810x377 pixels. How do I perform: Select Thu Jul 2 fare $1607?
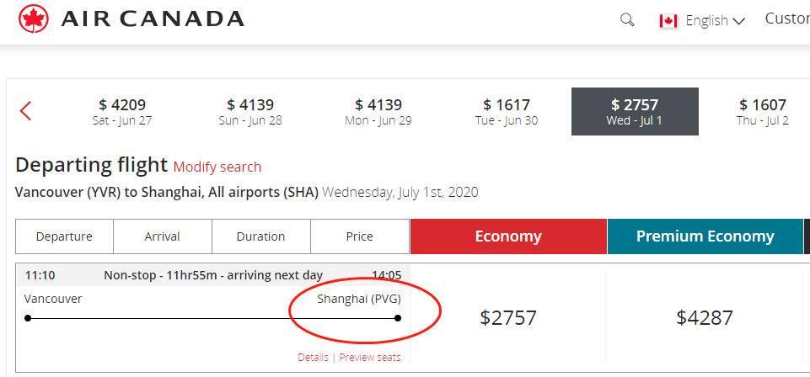(763, 111)
